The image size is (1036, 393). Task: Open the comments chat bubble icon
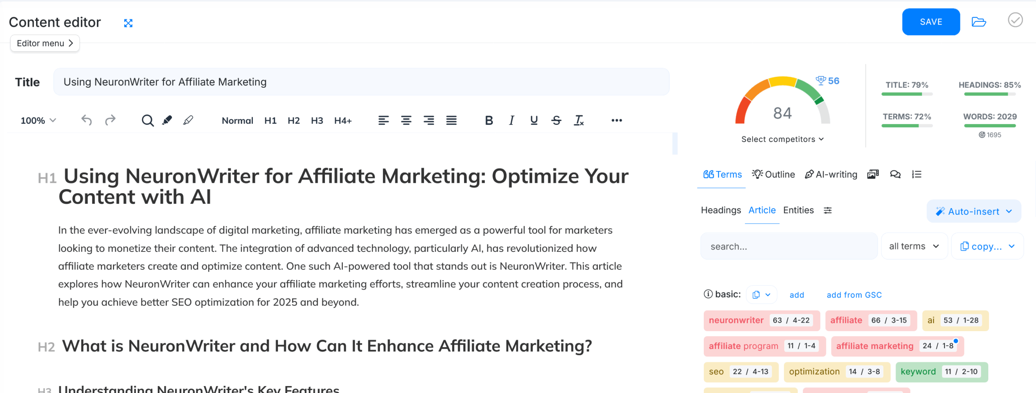pos(895,174)
